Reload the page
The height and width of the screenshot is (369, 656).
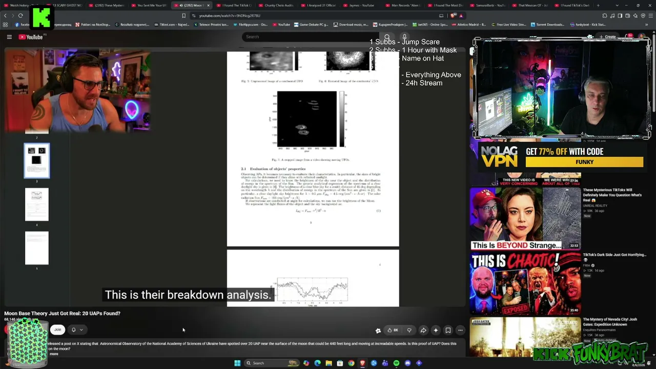pos(20,15)
